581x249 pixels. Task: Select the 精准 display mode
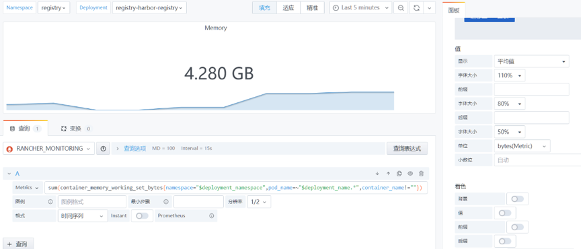click(313, 8)
